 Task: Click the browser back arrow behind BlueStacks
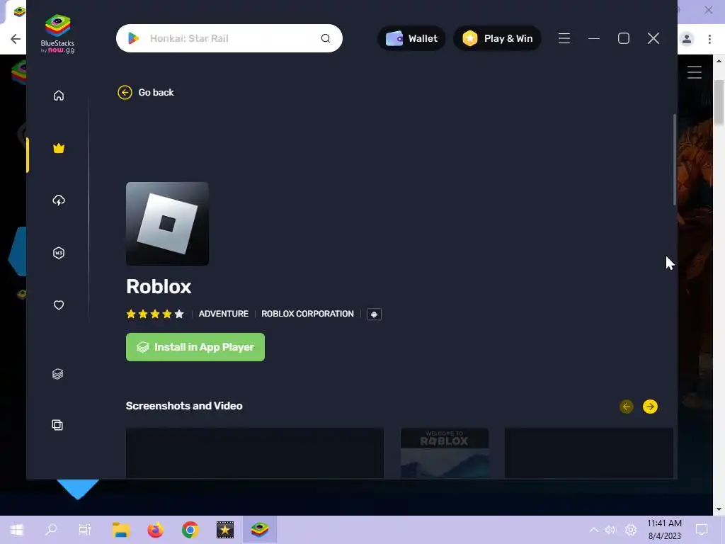(x=16, y=39)
